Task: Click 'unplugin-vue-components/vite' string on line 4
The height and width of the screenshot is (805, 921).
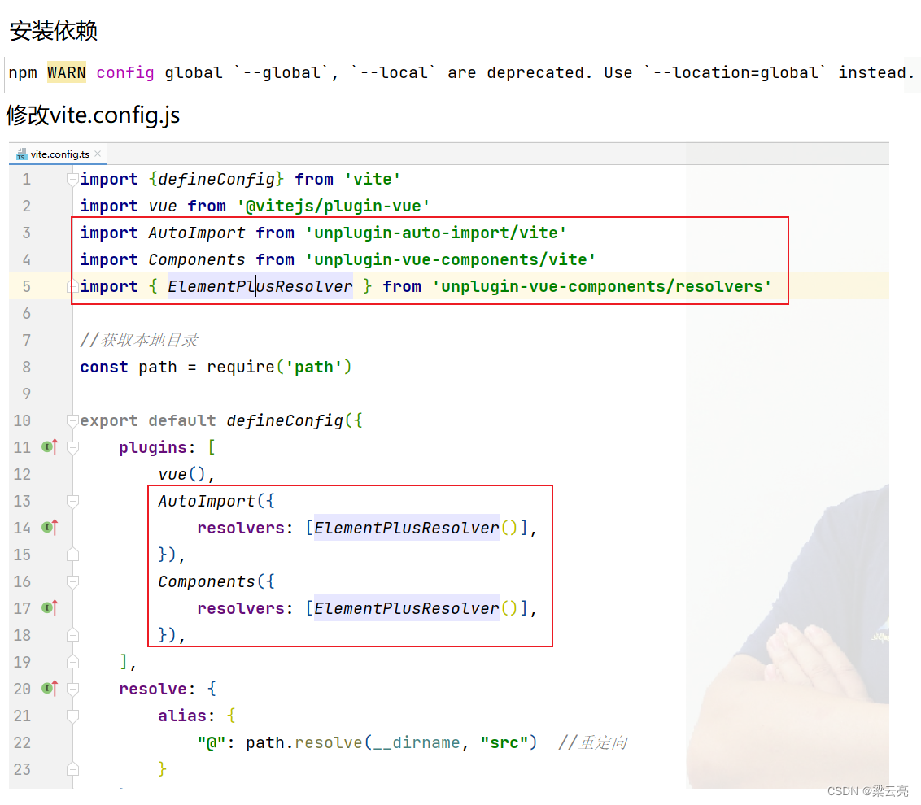Action: click(x=450, y=259)
